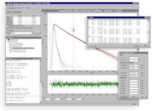The image size is (152, 111).
Task: Click the button beside the Fit Type dropdown
Action: [x=37, y=33]
